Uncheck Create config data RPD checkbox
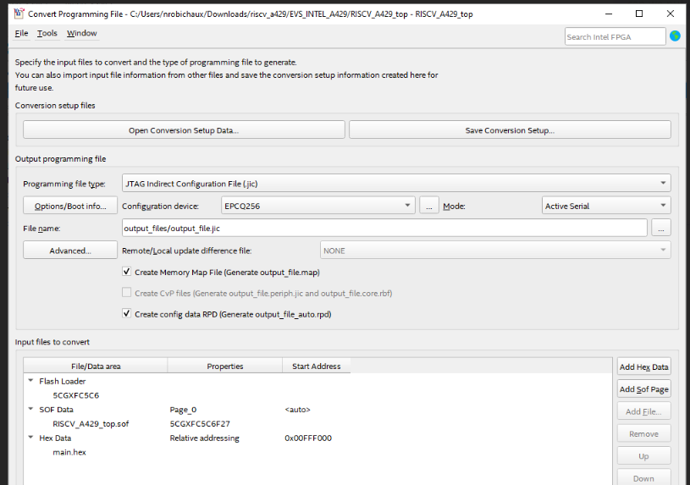The width and height of the screenshot is (690, 485). tap(127, 313)
